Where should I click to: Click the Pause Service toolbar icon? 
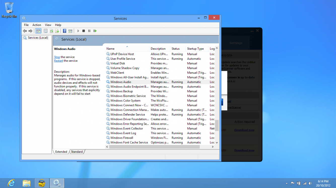pos(89,31)
